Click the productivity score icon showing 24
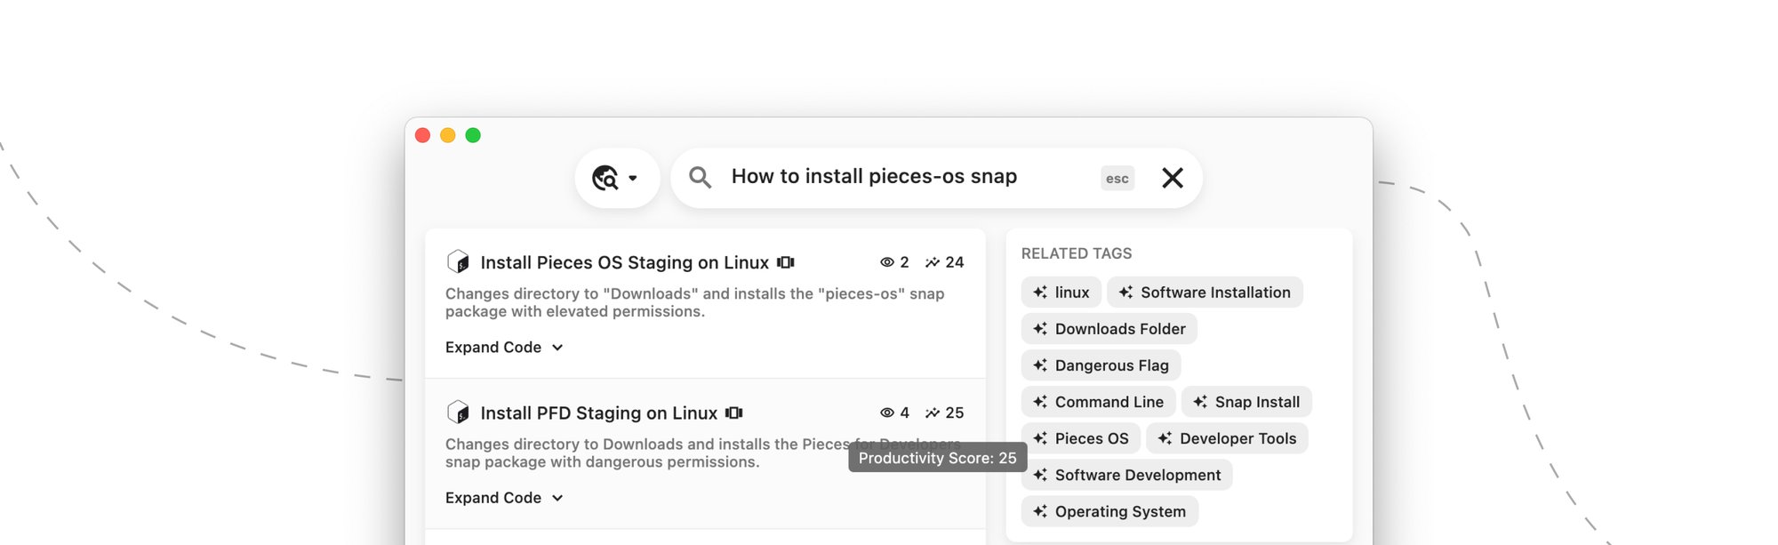Viewport: 1778px width, 545px height. point(932,262)
